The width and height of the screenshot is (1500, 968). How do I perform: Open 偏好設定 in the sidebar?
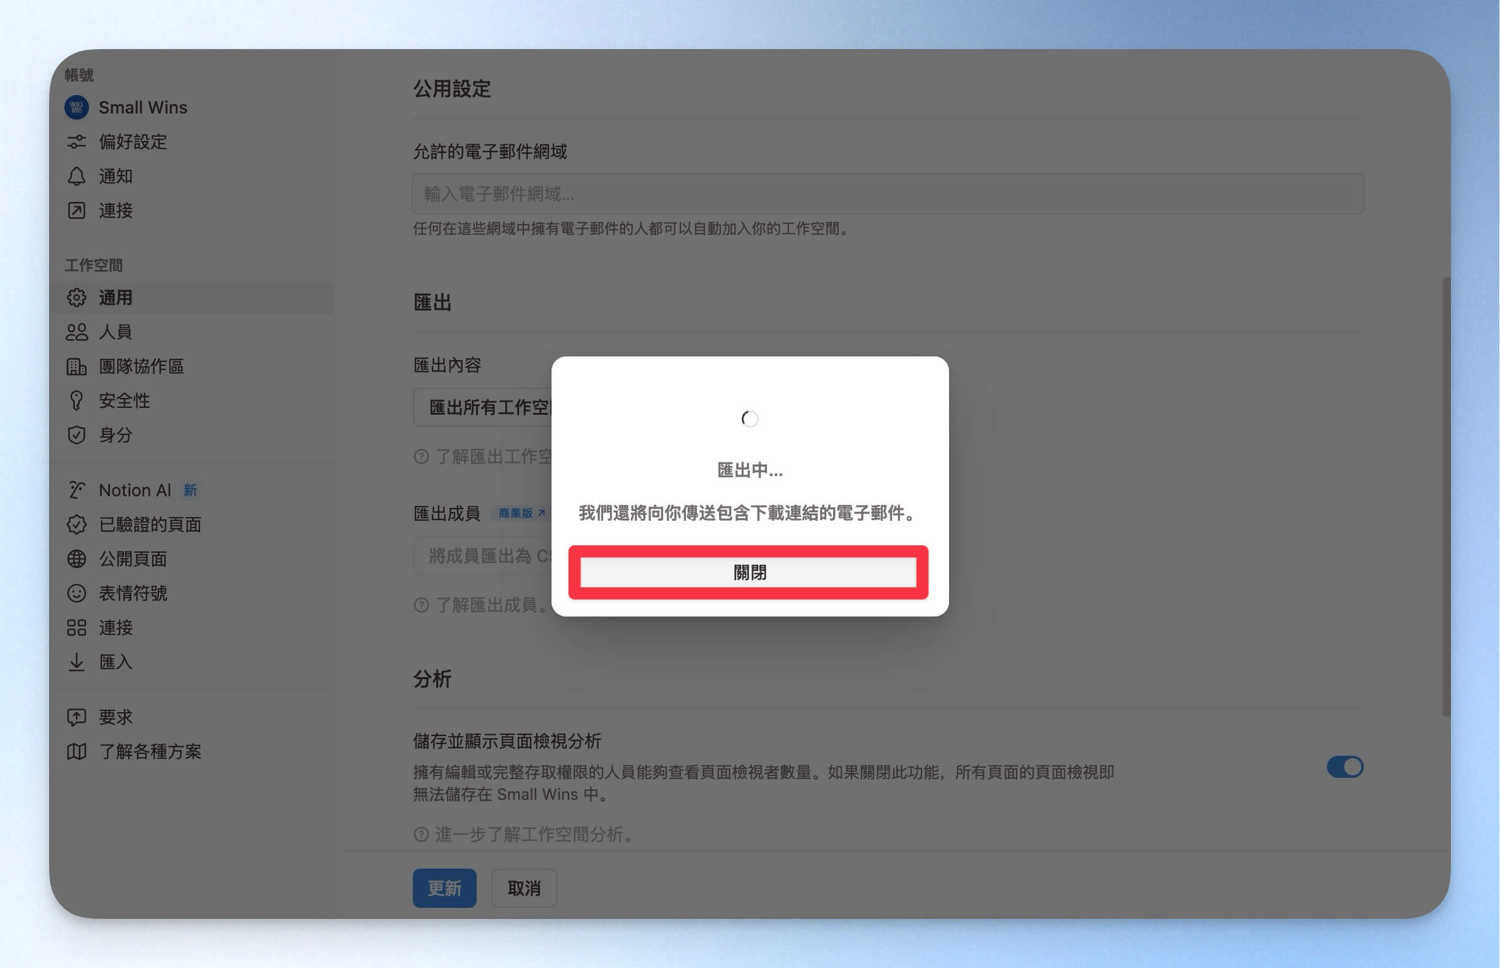pyautogui.click(x=133, y=142)
